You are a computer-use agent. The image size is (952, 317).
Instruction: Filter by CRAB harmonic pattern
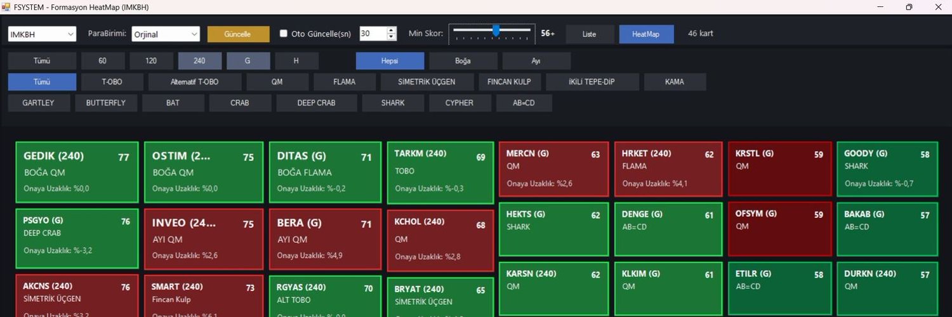point(240,103)
